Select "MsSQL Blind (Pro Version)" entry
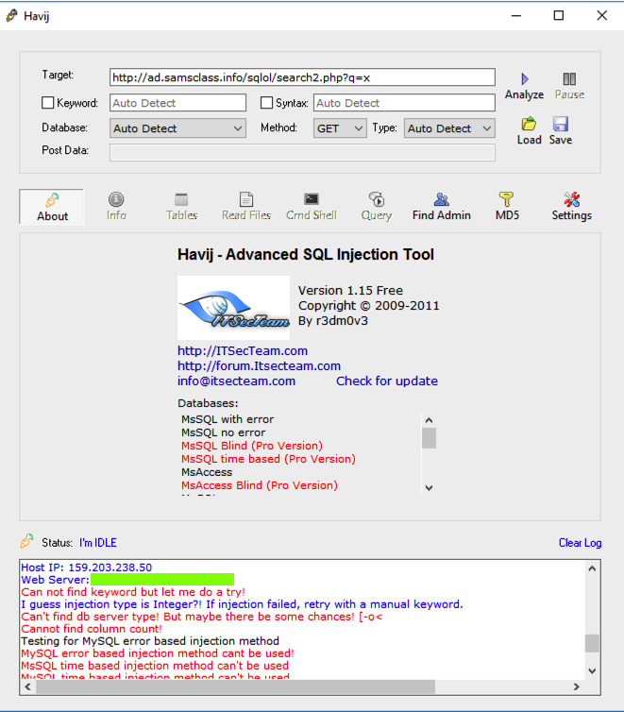This screenshot has height=712, width=624. pyautogui.click(x=252, y=446)
